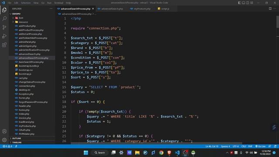Screen dimensions: 279x157
Task: Open cart.php in the explorer
Action: (x=23, y=78)
